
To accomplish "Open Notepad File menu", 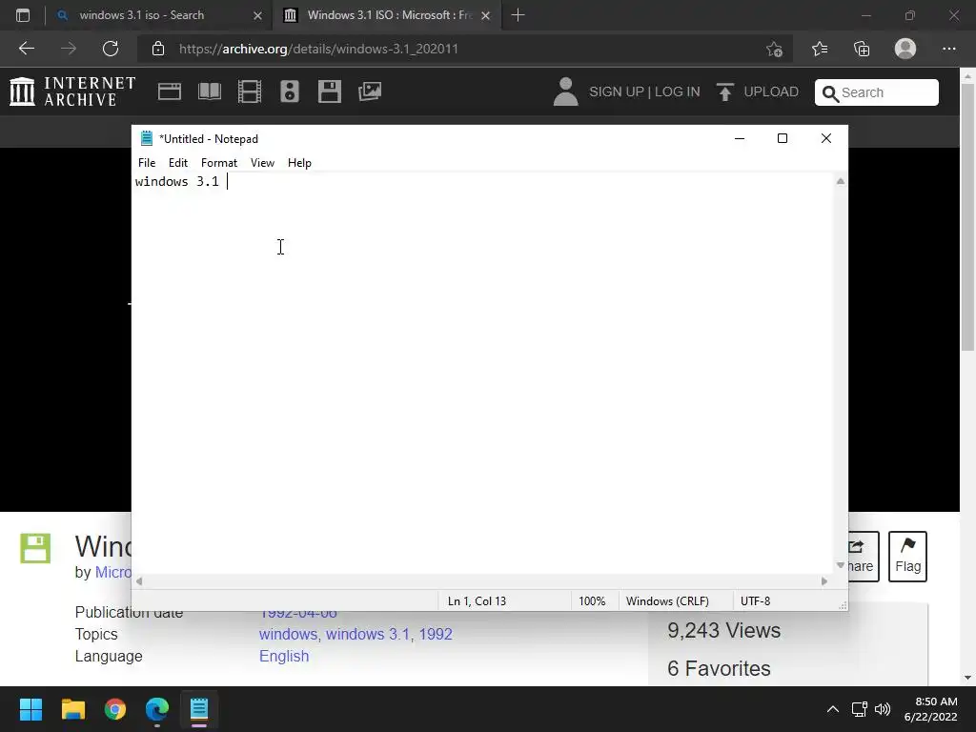I will (147, 162).
